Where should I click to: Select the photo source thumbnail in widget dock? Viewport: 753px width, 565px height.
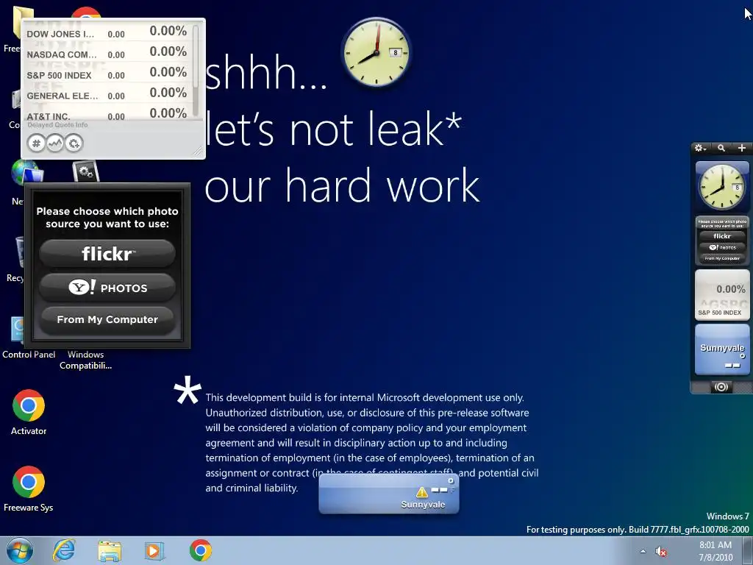(722, 241)
